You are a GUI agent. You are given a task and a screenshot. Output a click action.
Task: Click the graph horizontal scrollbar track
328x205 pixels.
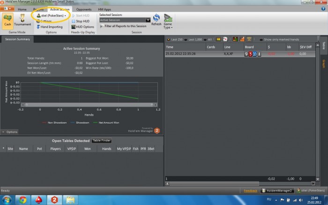[x=89, y=105]
